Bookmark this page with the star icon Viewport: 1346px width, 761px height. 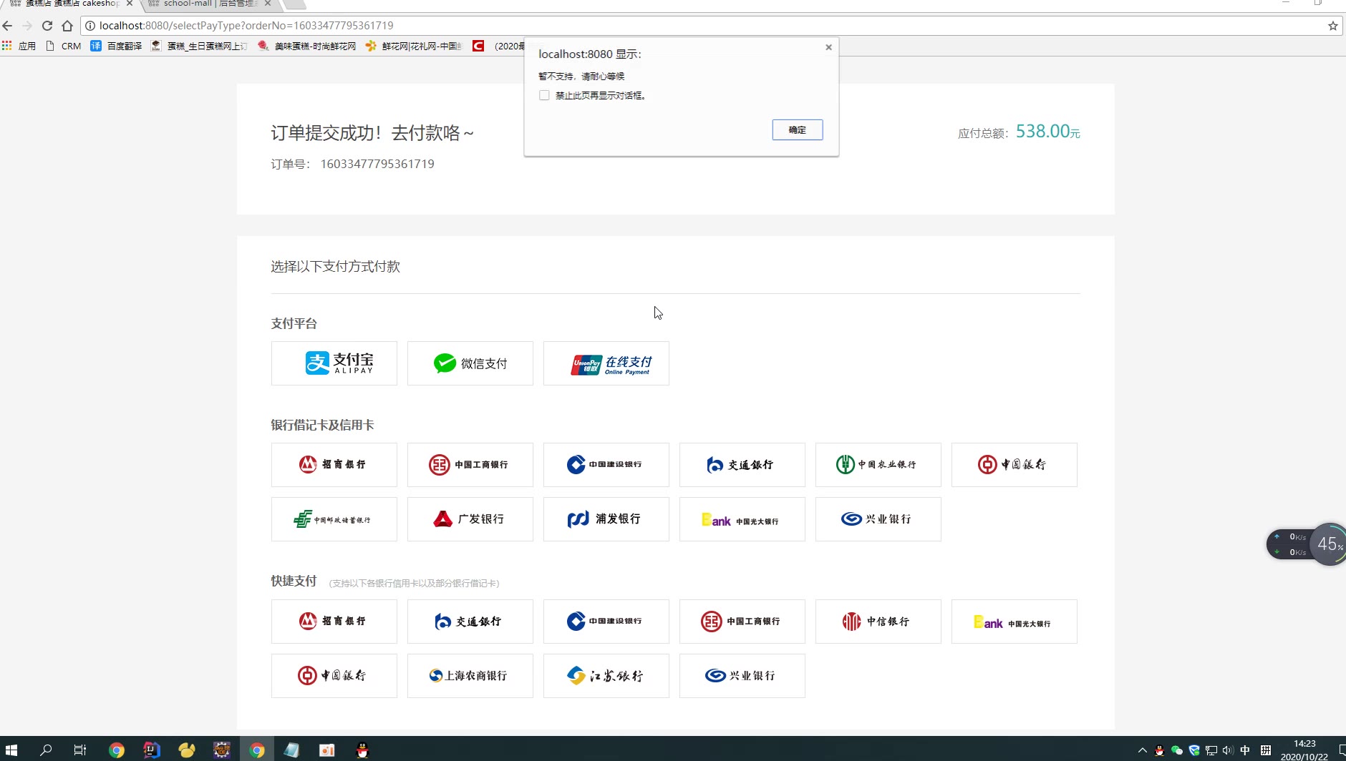pos(1332,26)
